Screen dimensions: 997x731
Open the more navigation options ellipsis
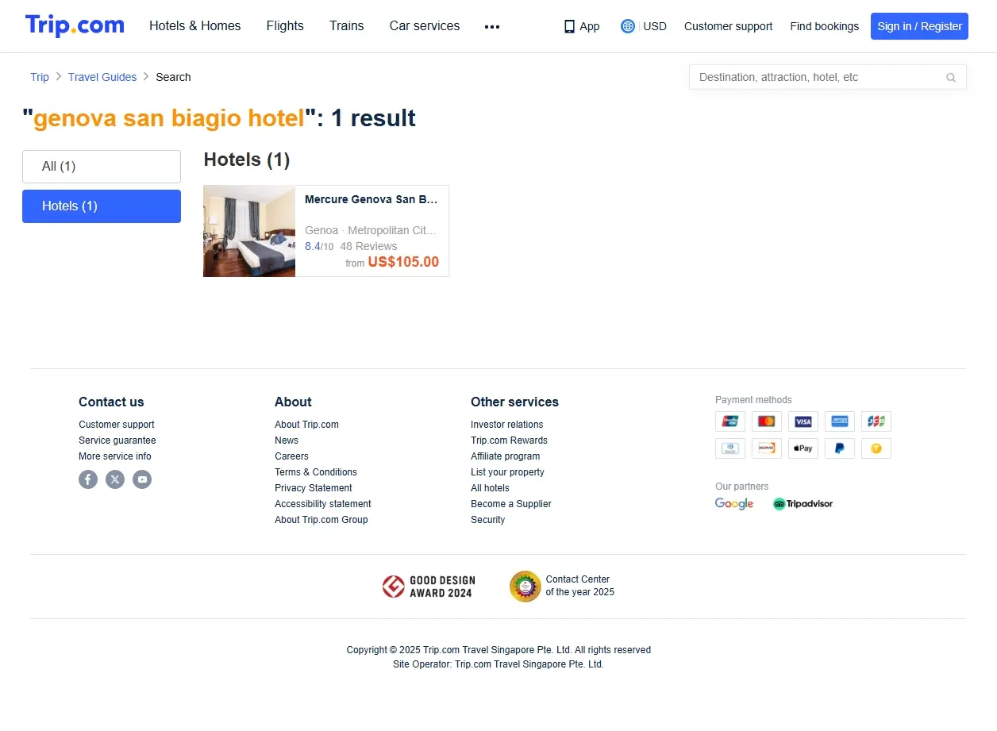click(x=492, y=26)
